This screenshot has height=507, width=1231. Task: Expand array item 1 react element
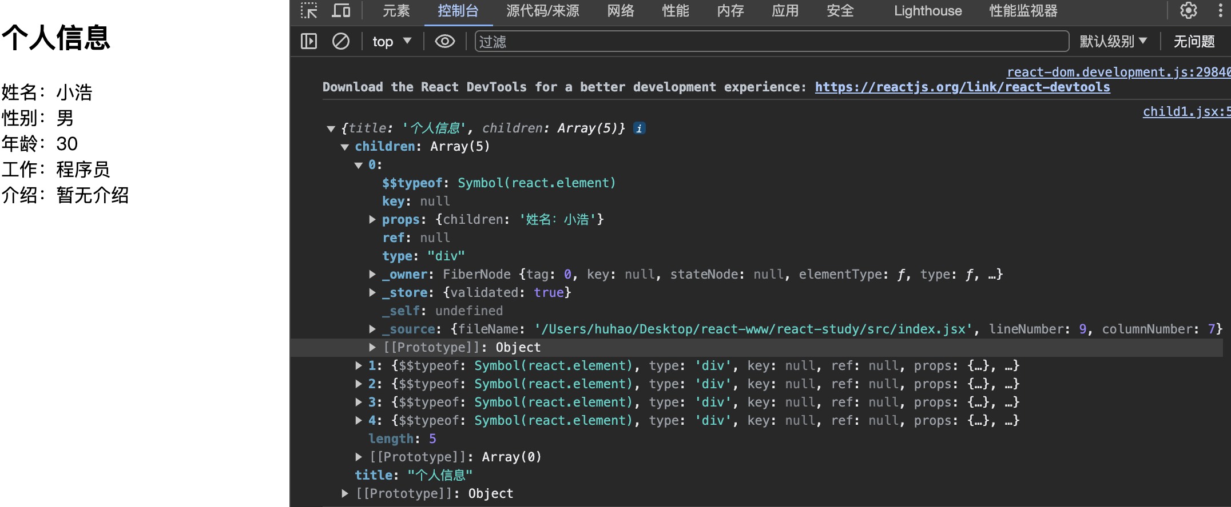(x=359, y=365)
